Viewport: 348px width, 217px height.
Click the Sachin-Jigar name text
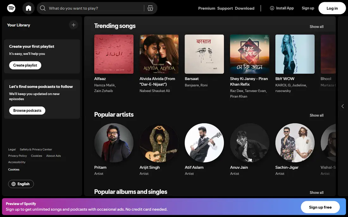[x=287, y=167]
